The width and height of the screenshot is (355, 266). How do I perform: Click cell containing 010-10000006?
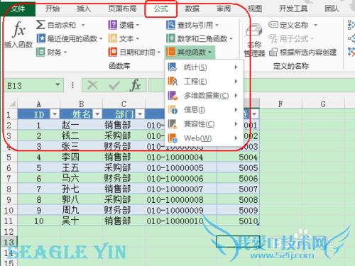[x=181, y=178]
